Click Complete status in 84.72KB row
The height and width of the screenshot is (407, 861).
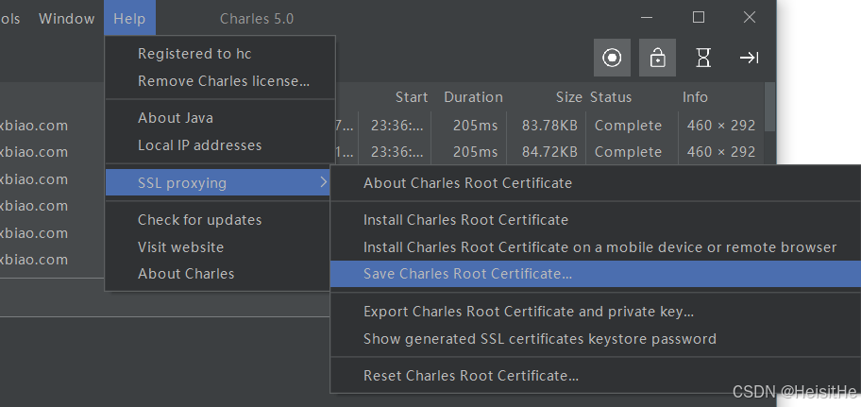point(628,152)
